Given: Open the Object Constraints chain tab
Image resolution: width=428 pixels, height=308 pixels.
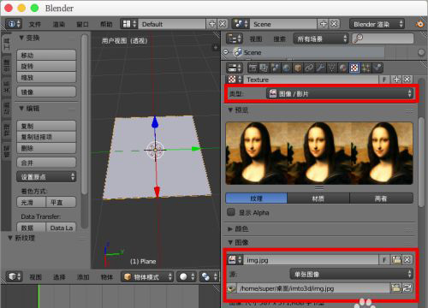Looking at the screenshot, I should [309, 68].
